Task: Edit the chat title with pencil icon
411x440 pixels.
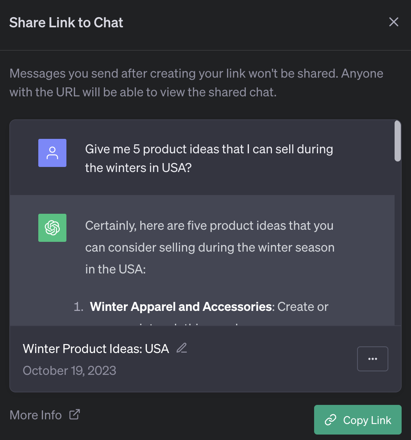Action: [182, 348]
